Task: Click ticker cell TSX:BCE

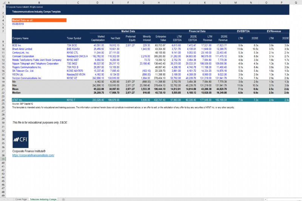Action: tap(72, 45)
